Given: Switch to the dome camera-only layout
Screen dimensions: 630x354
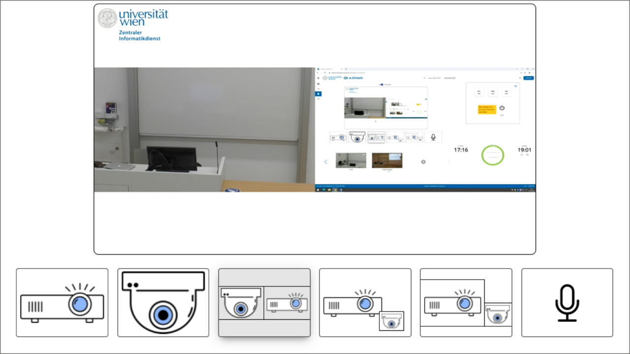Looking at the screenshot, I should 163,302.
